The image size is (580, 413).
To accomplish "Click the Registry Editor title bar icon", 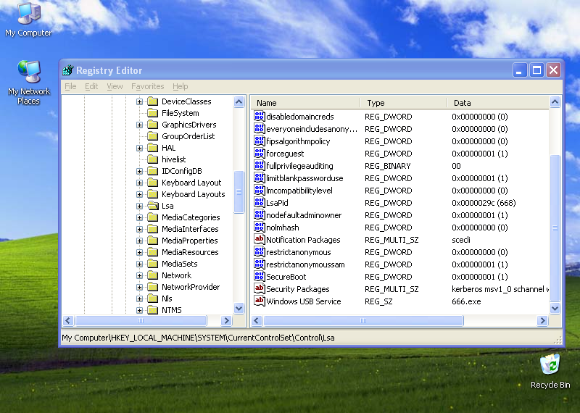I will click(x=68, y=70).
